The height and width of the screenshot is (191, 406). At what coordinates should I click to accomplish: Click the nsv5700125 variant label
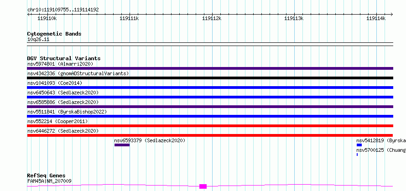(x=381, y=150)
